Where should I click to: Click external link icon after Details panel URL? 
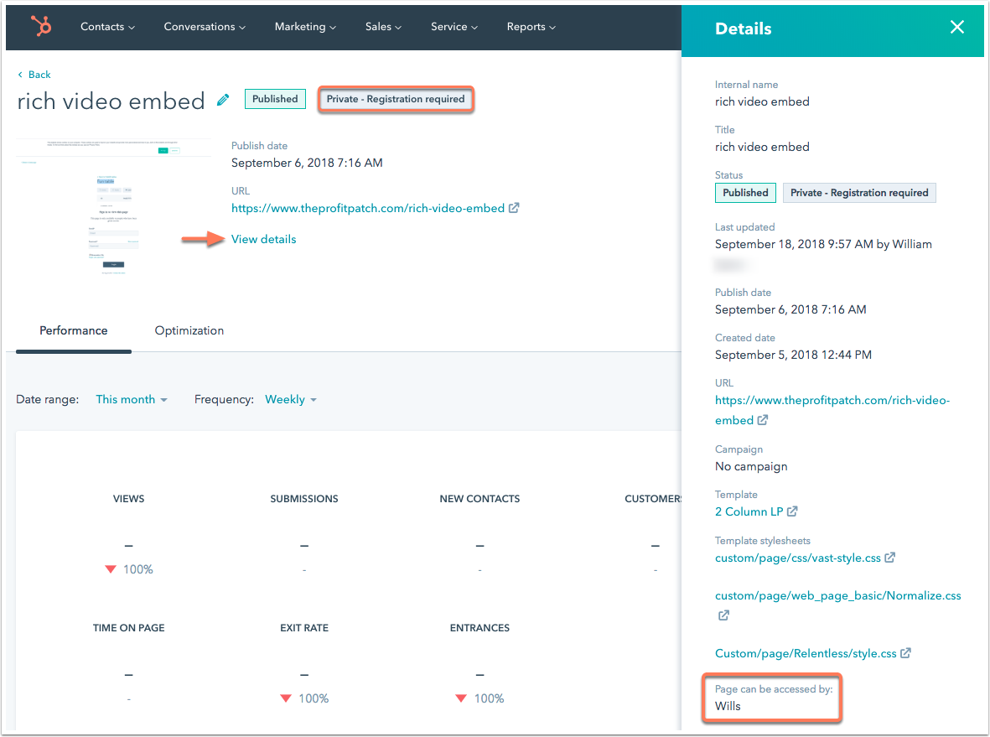[x=763, y=421]
